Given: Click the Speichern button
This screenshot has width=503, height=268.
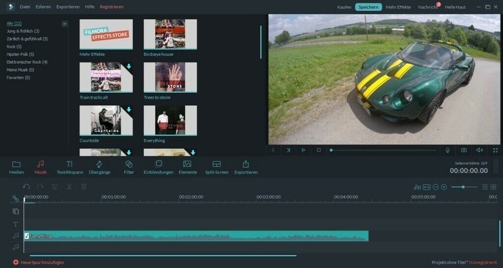Looking at the screenshot, I should (x=368, y=7).
